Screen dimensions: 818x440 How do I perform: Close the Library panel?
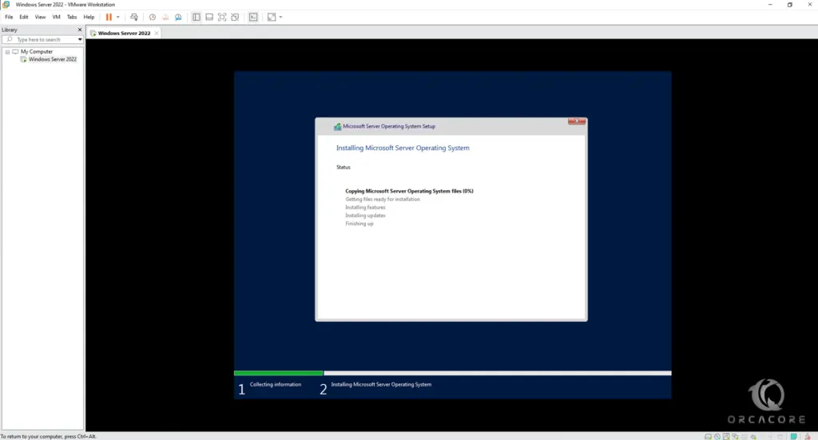pos(80,30)
